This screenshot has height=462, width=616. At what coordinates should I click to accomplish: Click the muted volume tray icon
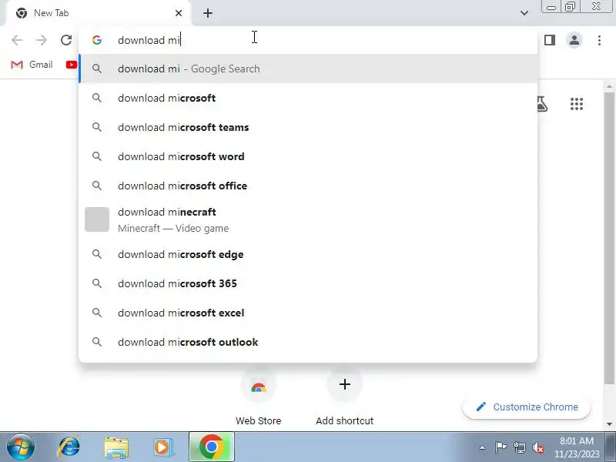(x=537, y=447)
